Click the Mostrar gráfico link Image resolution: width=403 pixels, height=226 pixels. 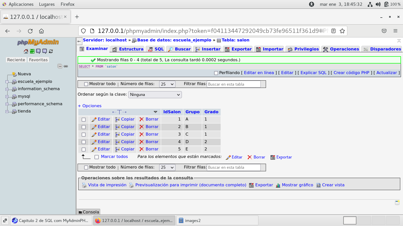pos(297,185)
